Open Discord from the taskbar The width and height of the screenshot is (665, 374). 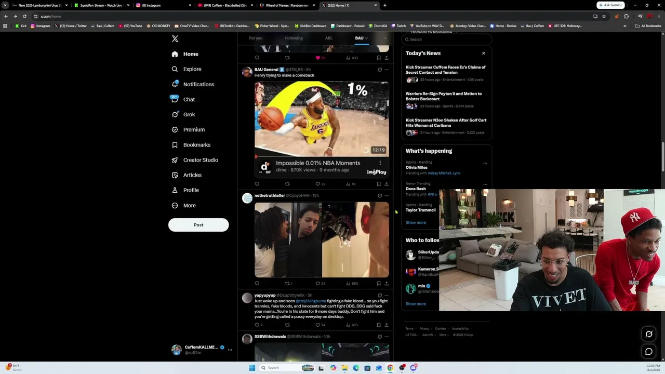coord(414,368)
